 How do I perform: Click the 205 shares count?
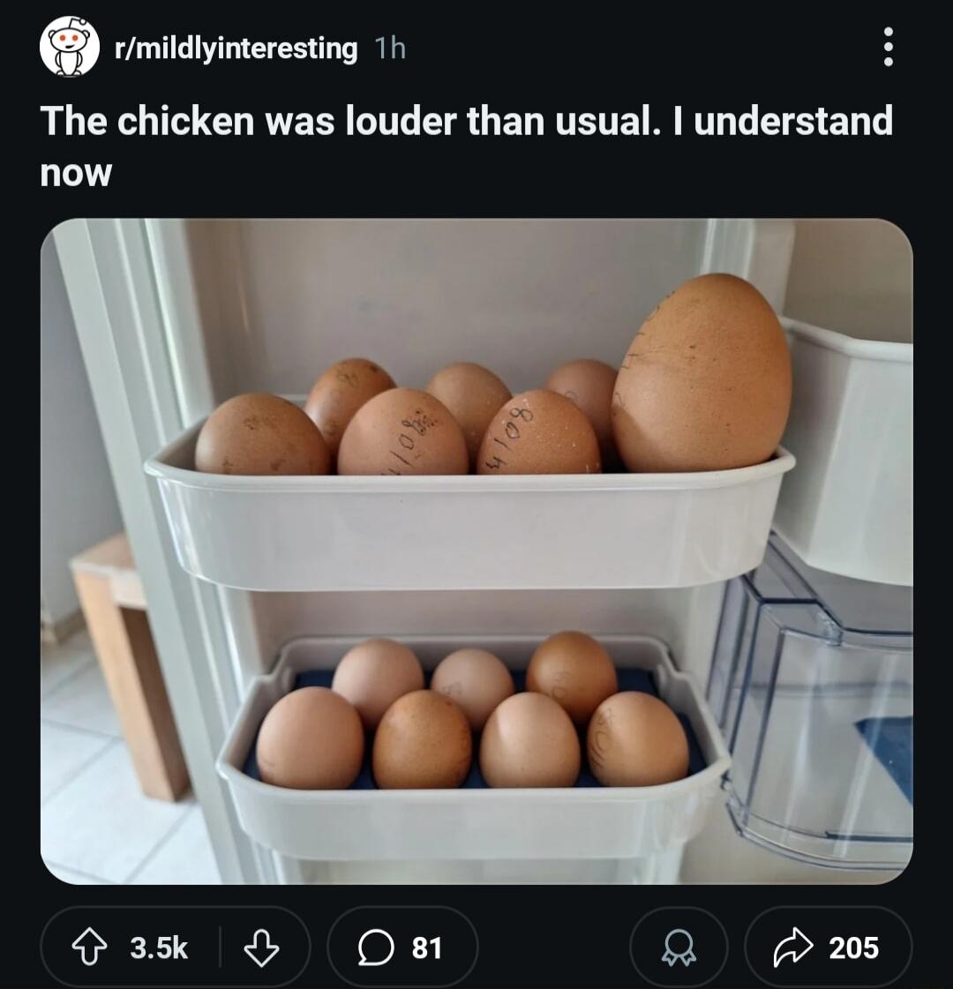pos(853,948)
